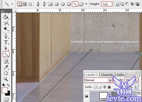Enable Shape Layers mode
This screenshot has width=142, height=102.
pos(20,4)
